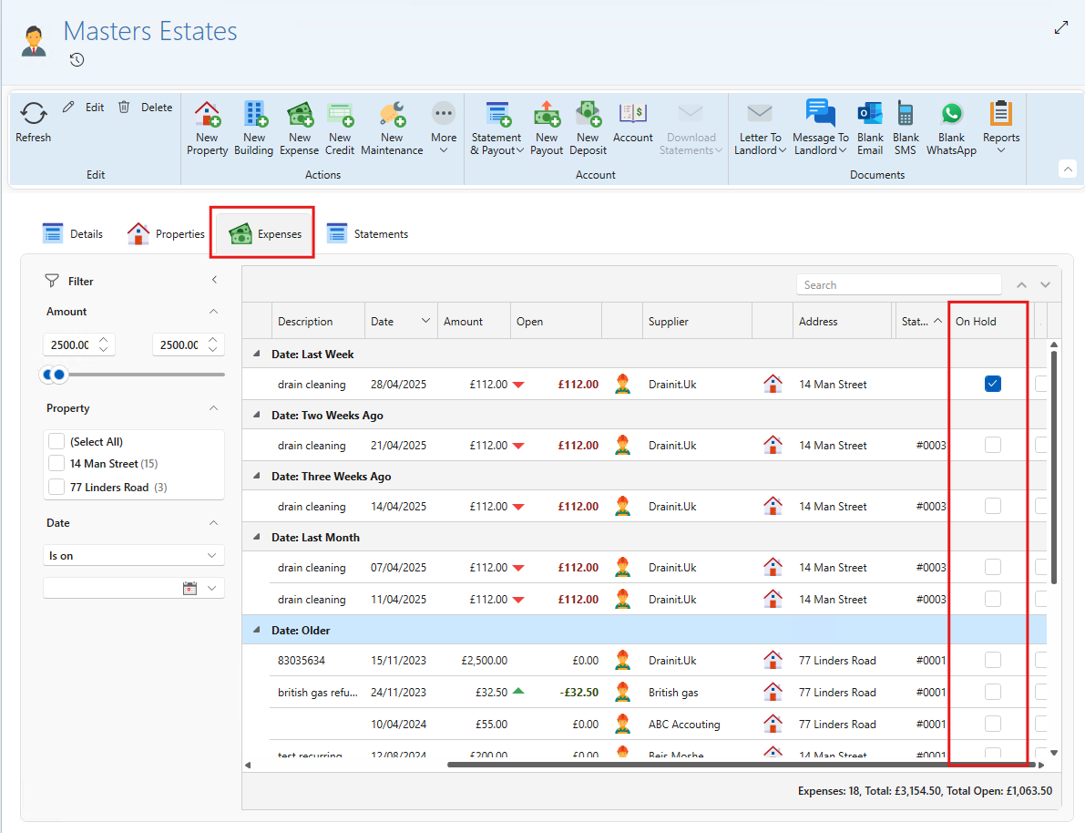1085x833 pixels.
Task: Click the New Expense icon
Action: click(299, 114)
